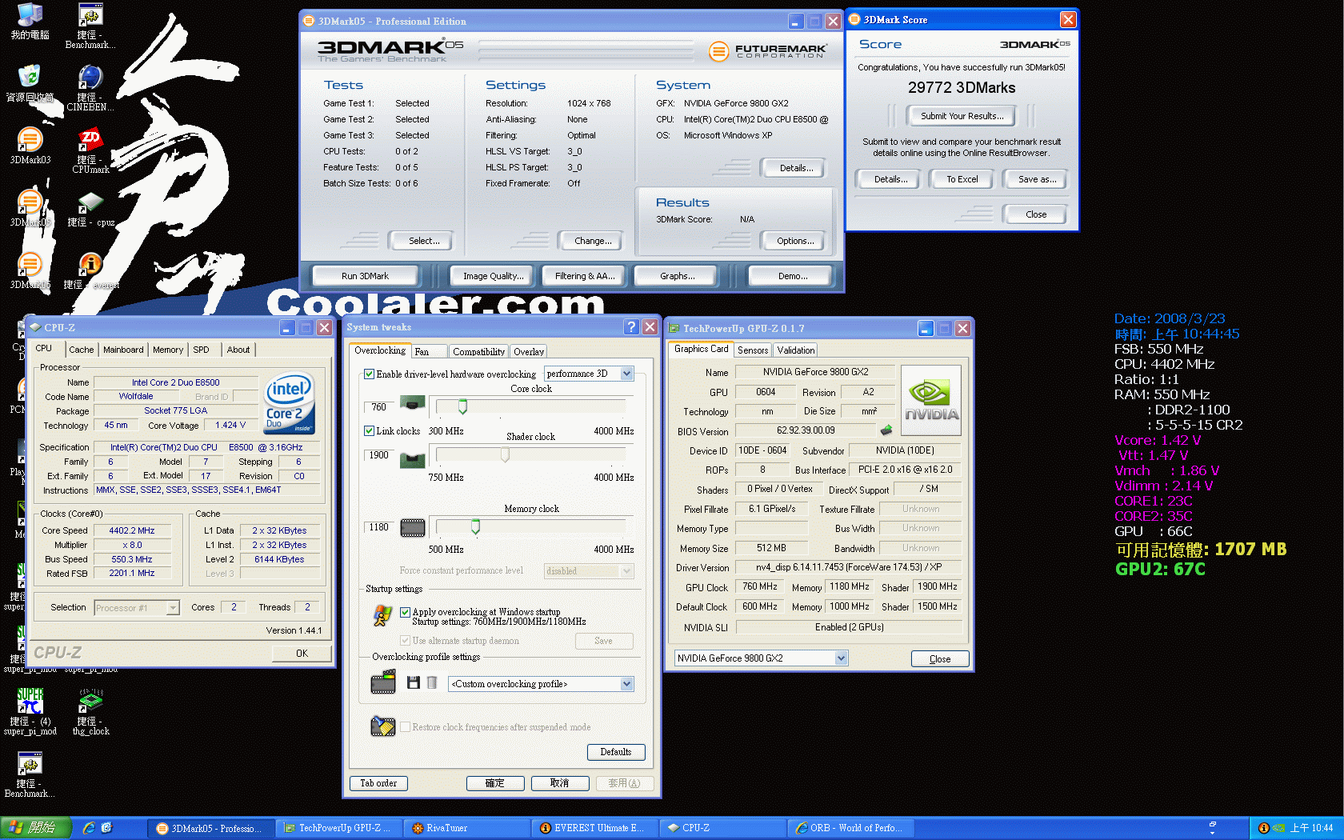Click the Intel Core 2 Duo logo
1344x840 pixels.
coord(289,403)
